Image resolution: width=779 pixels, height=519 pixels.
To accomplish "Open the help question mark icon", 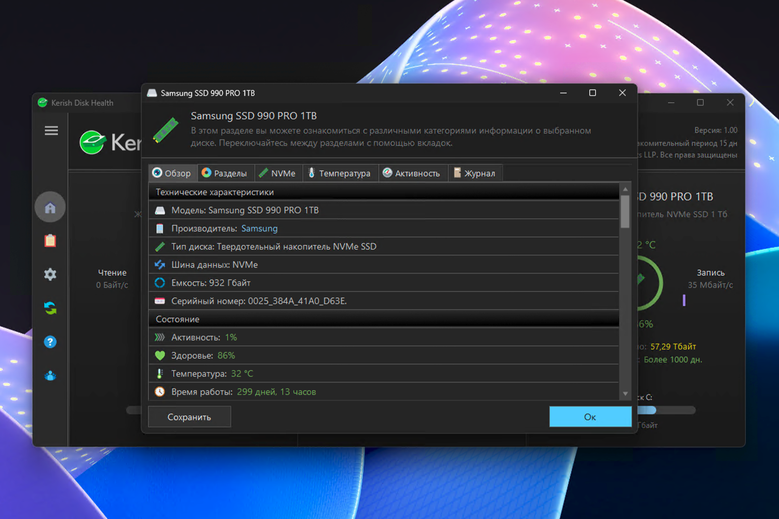I will (50, 342).
